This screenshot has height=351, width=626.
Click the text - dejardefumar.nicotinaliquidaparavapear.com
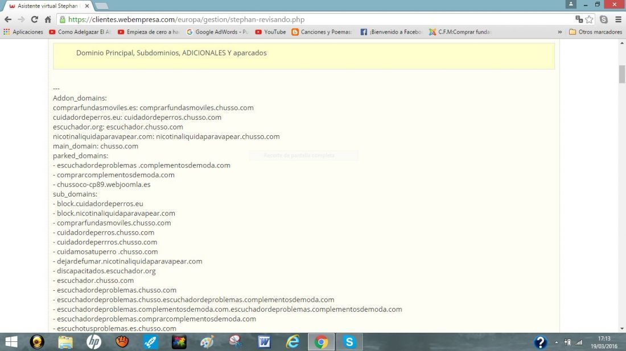(127, 261)
